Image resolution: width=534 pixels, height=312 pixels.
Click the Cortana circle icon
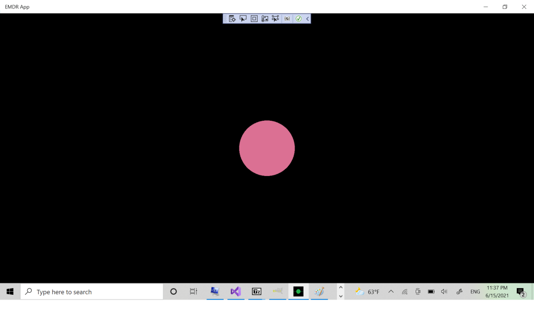tap(174, 292)
